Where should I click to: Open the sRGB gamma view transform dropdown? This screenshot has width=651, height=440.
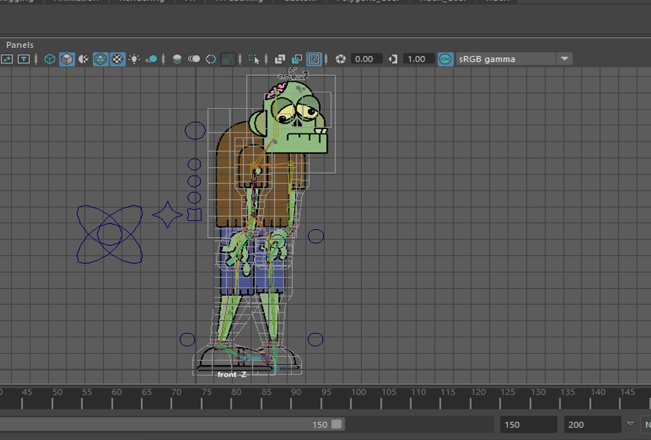pyautogui.click(x=565, y=59)
